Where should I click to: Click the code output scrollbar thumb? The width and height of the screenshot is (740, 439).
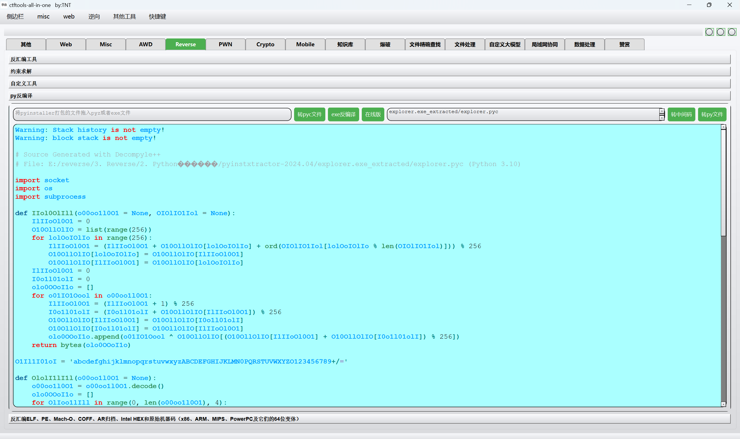[724, 182]
